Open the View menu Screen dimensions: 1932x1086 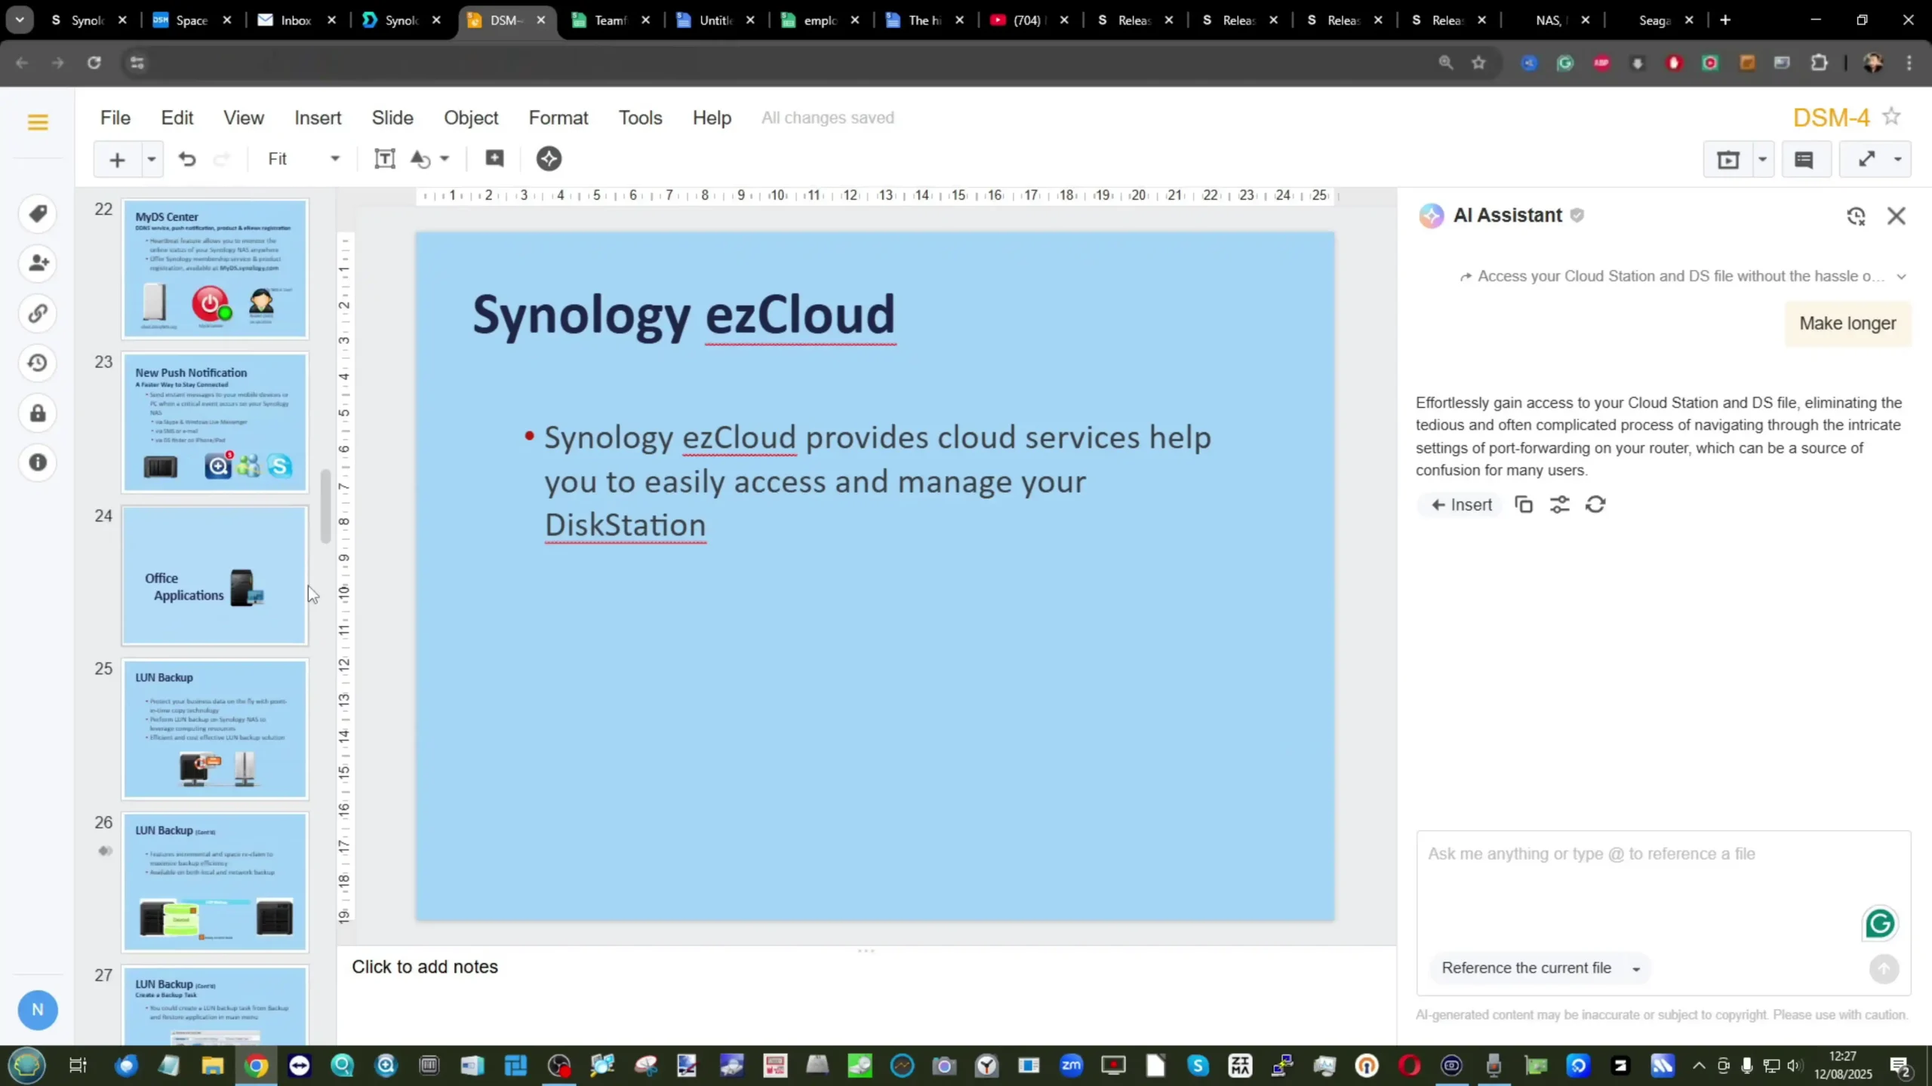click(244, 118)
